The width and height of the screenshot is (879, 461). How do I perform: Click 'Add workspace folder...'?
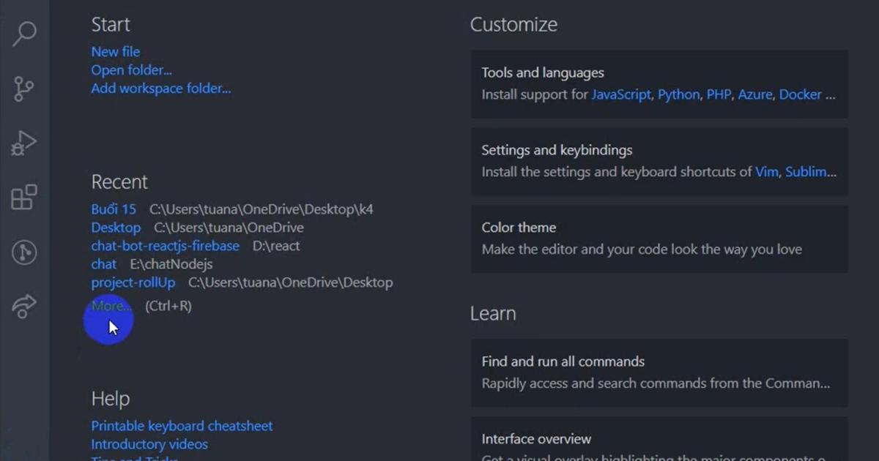click(160, 88)
